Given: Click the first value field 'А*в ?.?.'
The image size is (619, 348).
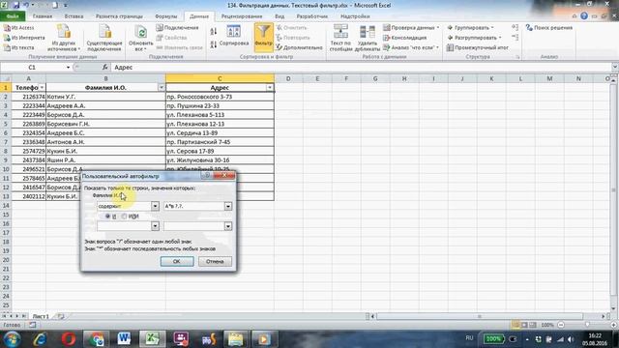Looking at the screenshot, I should [x=193, y=206].
